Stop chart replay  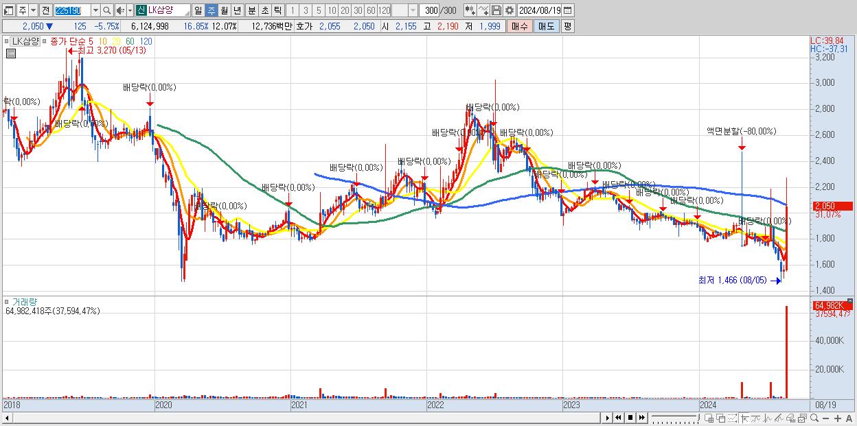pyautogui.click(x=630, y=418)
